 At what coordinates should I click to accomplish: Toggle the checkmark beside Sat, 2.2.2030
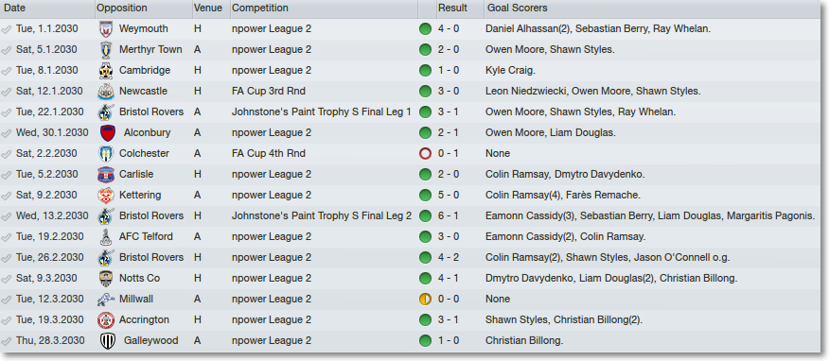7,154
